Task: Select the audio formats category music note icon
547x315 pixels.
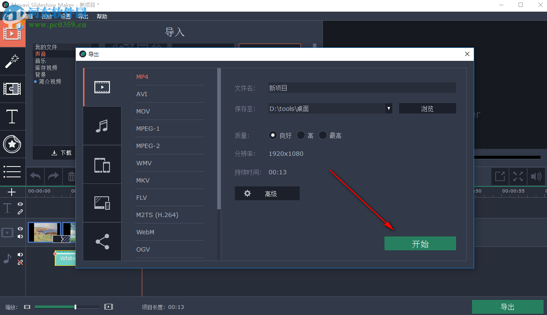Action: coord(102,126)
